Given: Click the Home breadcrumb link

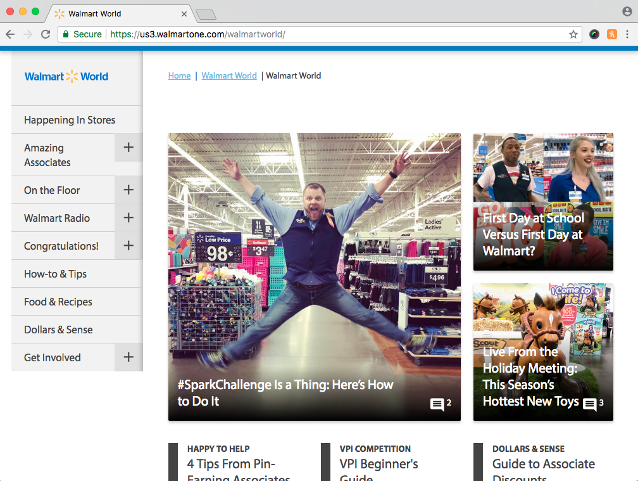Looking at the screenshot, I should (x=179, y=75).
